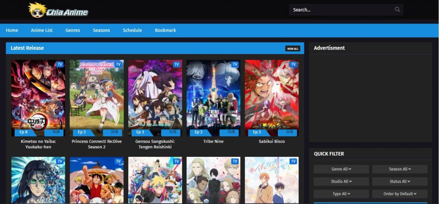439x204 pixels.
Task: Click the QUICK FILTER heading
Action: [x=329, y=154]
